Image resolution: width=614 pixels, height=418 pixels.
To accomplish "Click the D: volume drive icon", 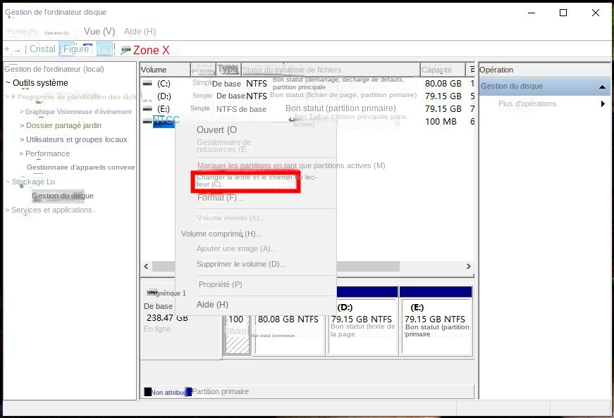I will coord(147,96).
